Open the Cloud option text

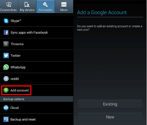[x=15, y=108]
